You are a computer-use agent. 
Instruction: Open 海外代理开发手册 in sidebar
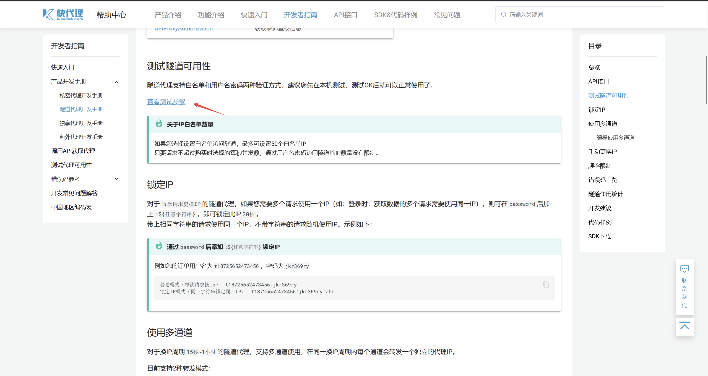click(x=81, y=137)
